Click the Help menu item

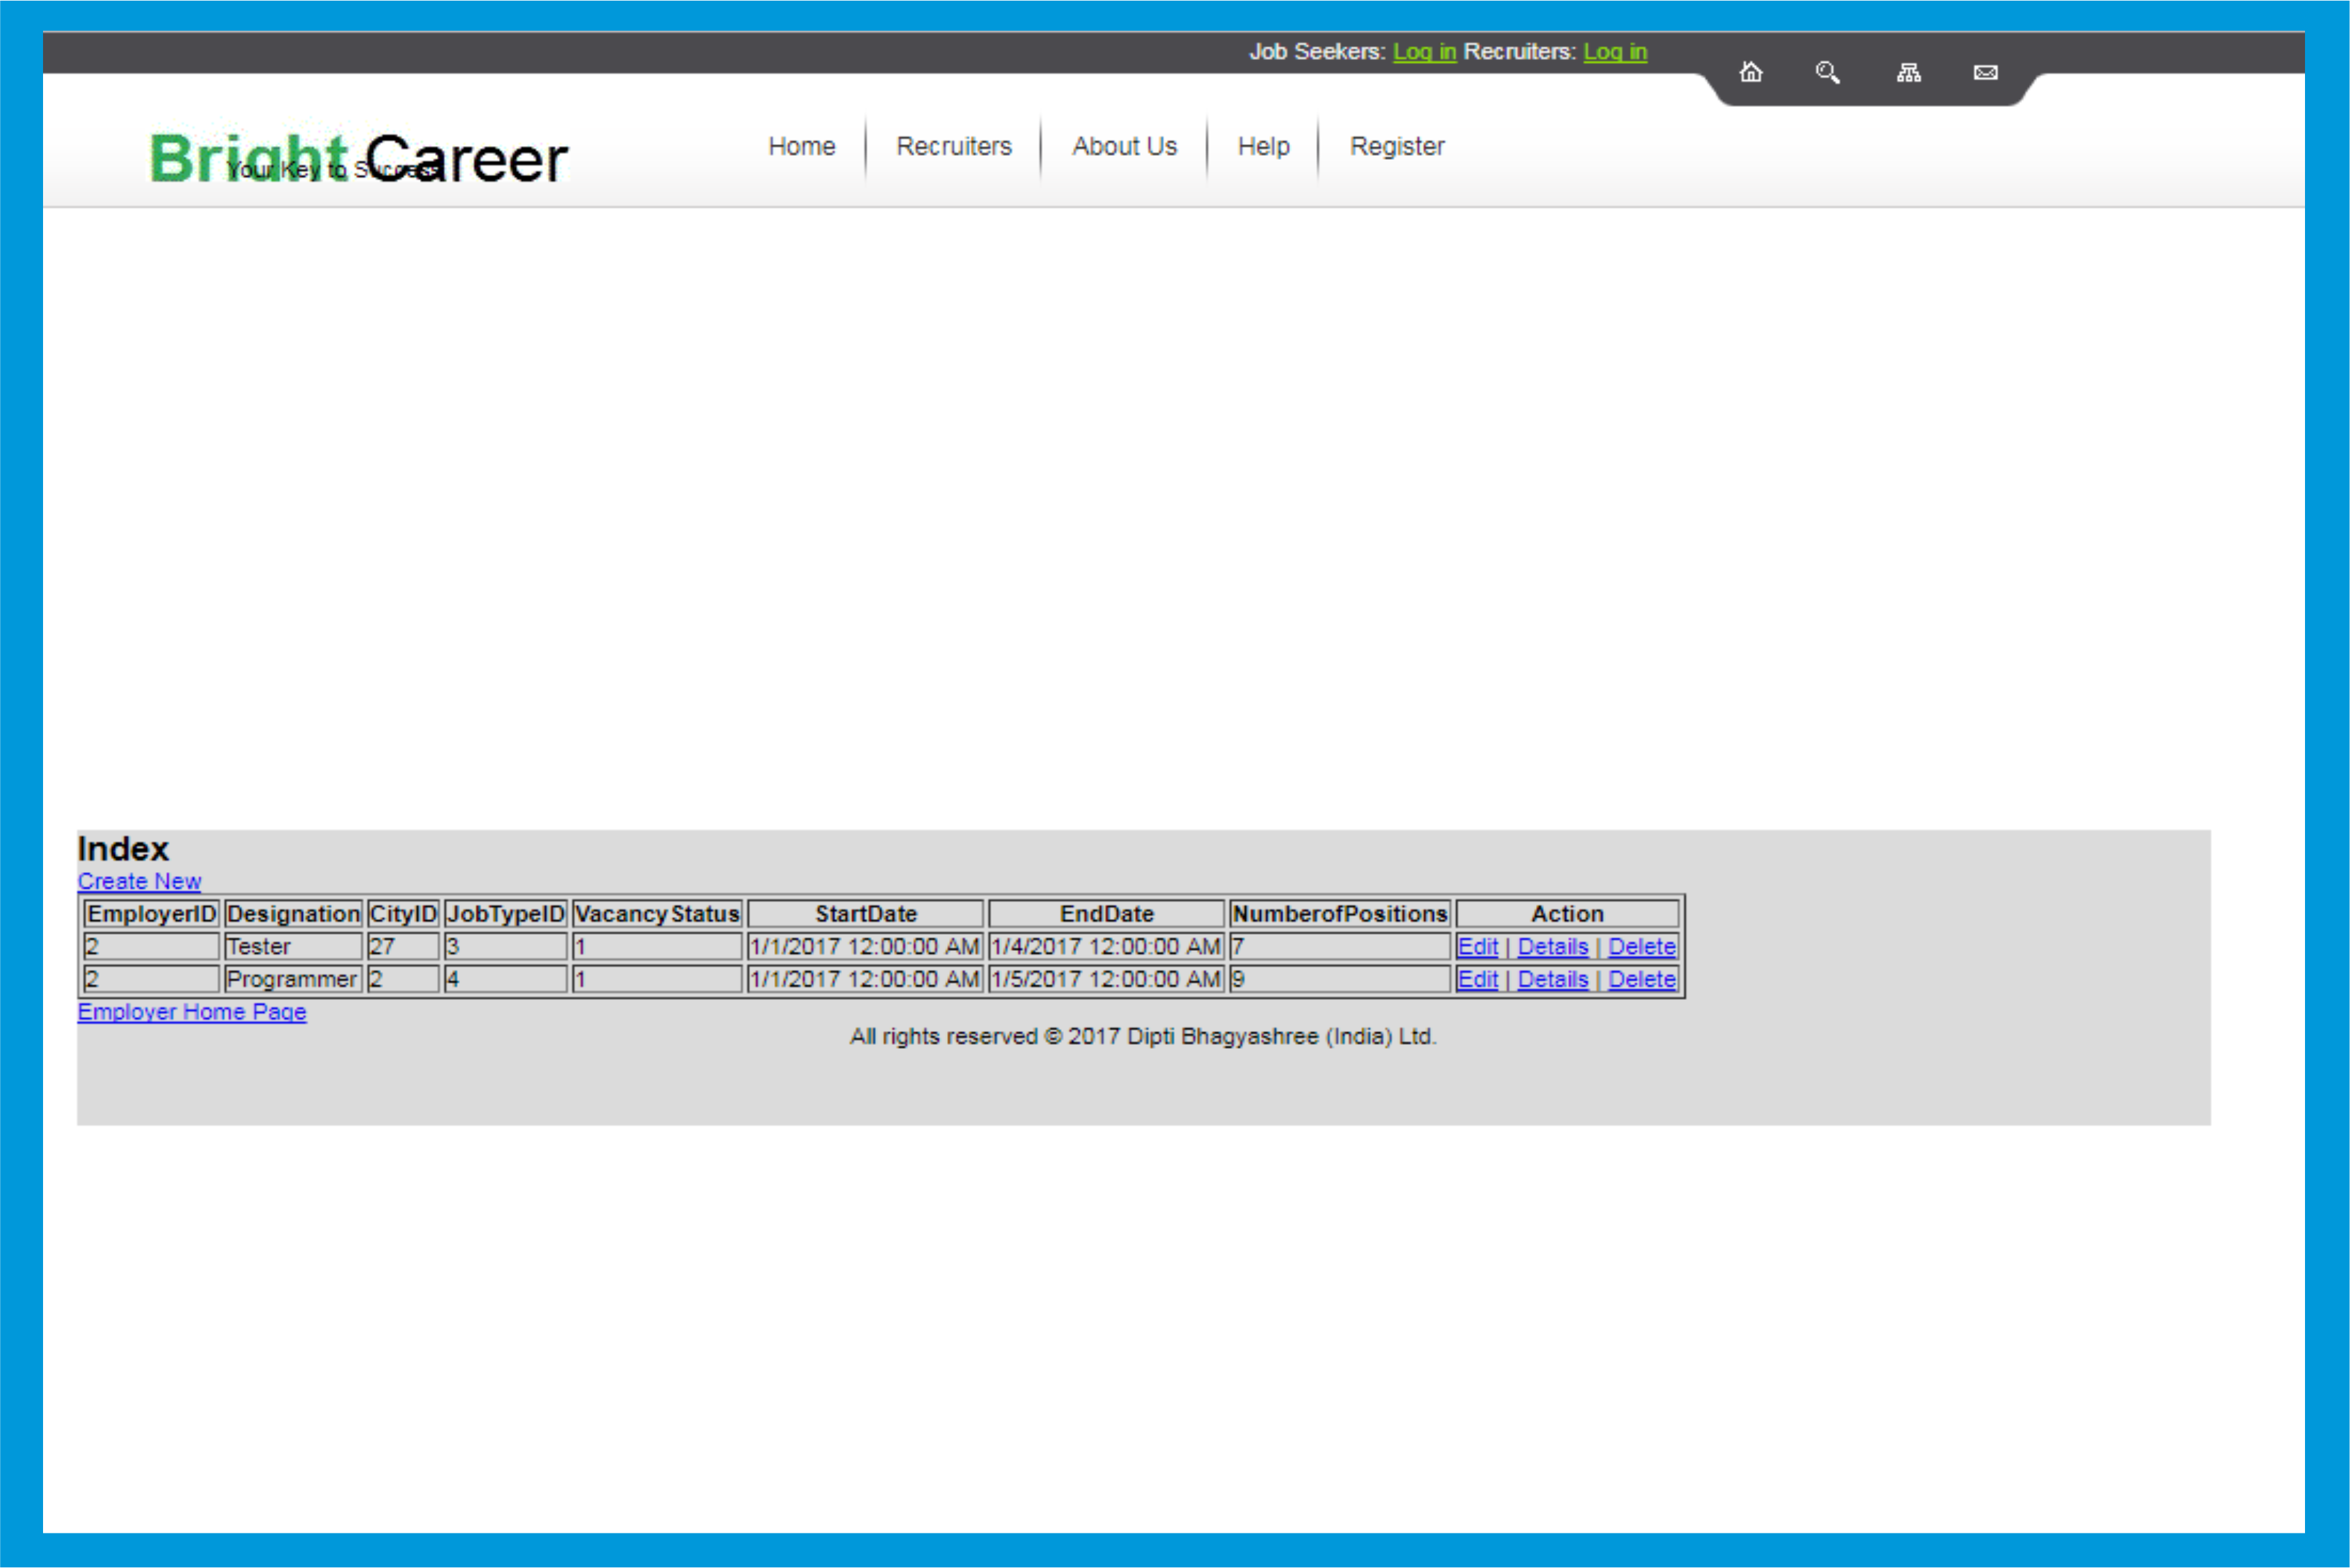pyautogui.click(x=1263, y=145)
